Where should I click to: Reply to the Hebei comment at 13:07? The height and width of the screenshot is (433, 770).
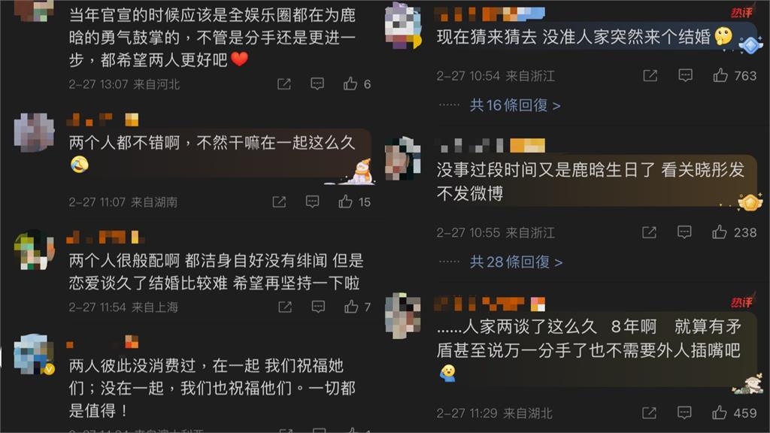tap(317, 83)
